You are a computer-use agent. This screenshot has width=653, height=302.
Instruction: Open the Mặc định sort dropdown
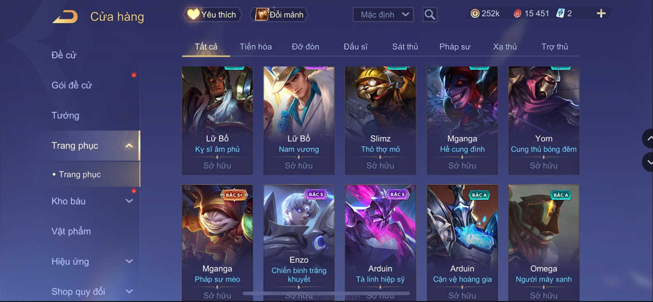click(383, 14)
